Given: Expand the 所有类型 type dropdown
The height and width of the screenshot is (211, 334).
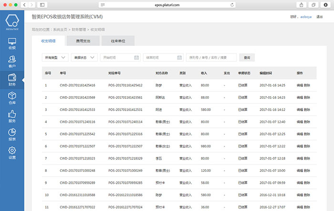Looking at the screenshot, I should click(55, 57).
